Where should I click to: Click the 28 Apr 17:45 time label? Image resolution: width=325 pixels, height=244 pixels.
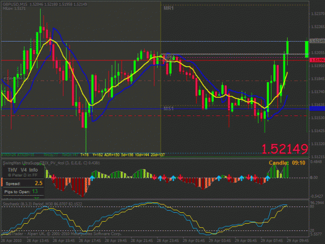[90, 241]
